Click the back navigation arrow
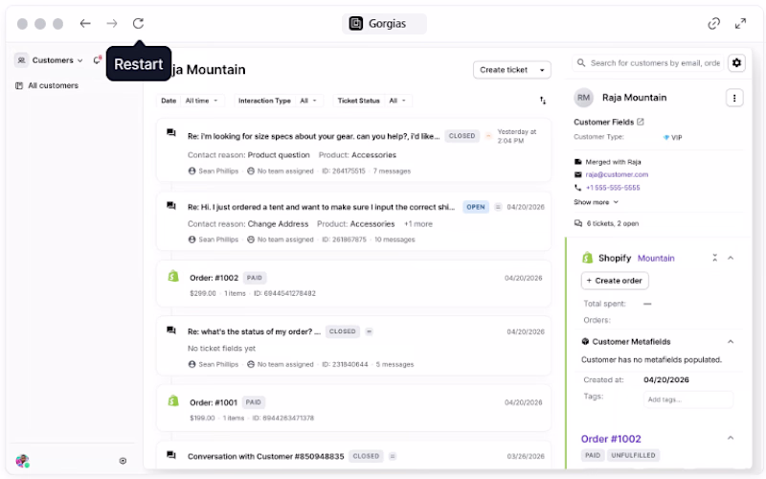This screenshot has height=479, width=766. pos(85,23)
